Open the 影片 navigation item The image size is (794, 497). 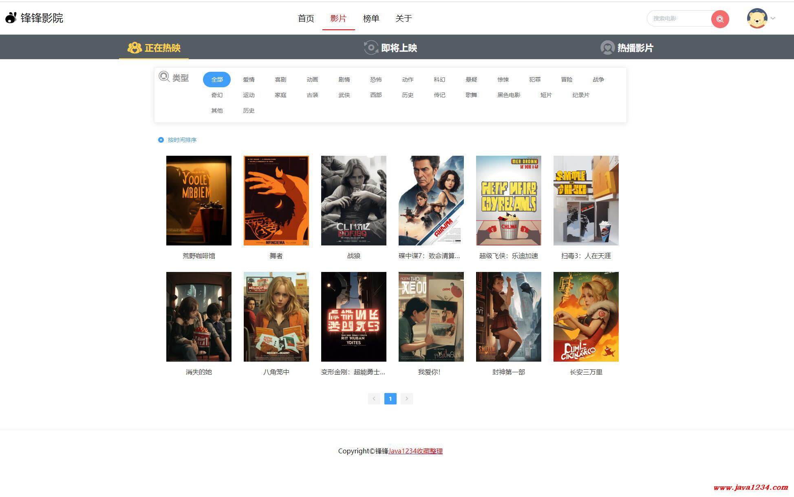pyautogui.click(x=338, y=18)
